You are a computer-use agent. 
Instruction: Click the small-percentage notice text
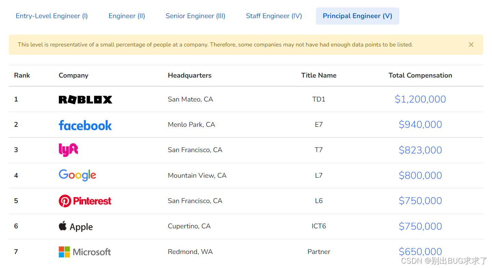coord(215,45)
